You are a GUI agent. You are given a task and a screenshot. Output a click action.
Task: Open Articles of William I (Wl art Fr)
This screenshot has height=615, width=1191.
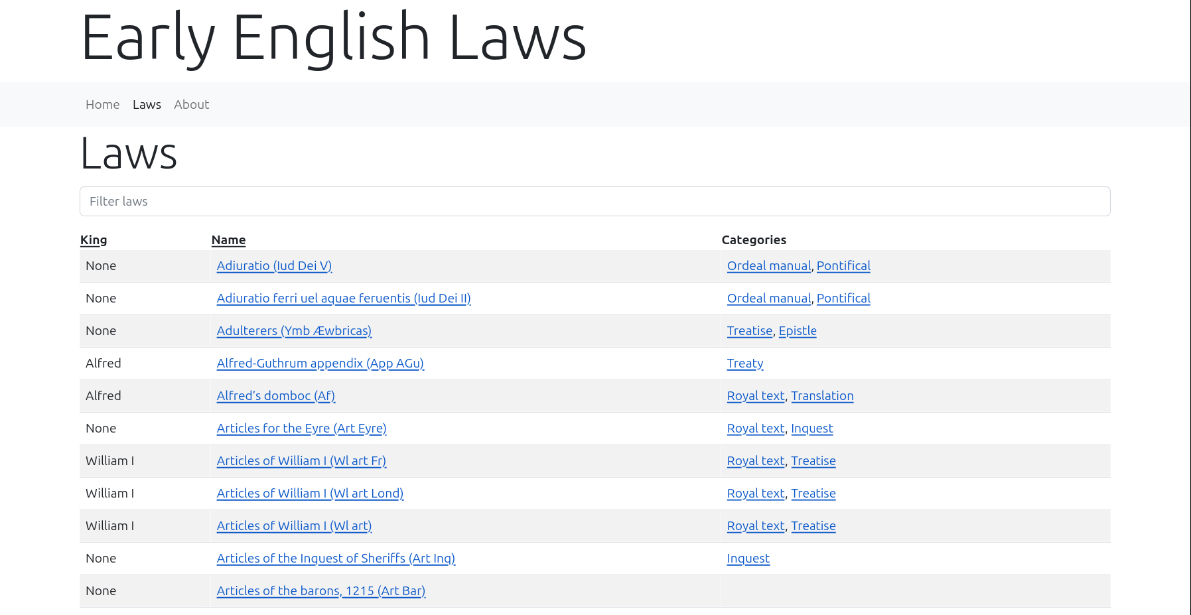[301, 461]
